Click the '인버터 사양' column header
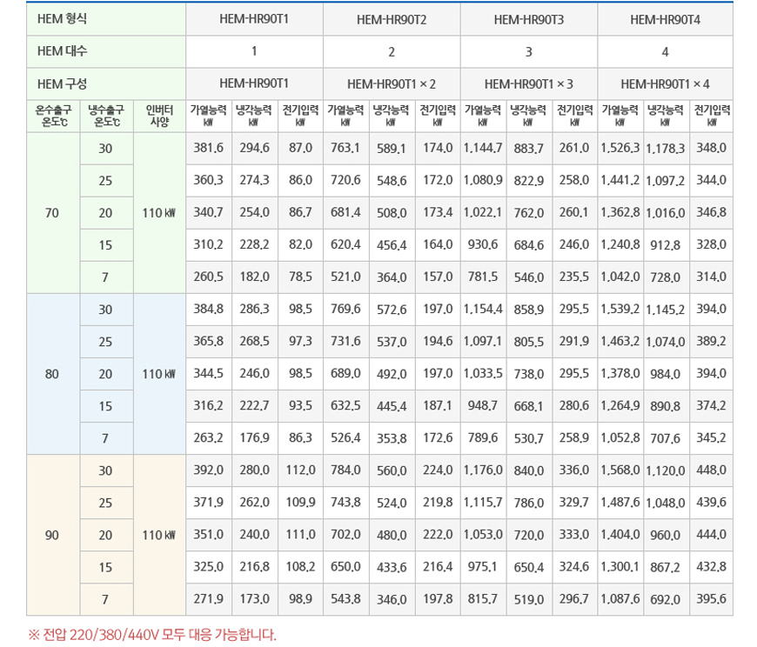The width and height of the screenshot is (757, 647). 159,117
